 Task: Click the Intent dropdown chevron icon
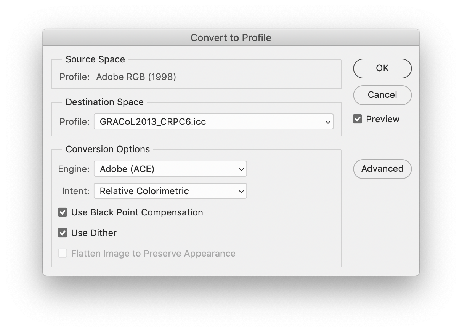[241, 191]
